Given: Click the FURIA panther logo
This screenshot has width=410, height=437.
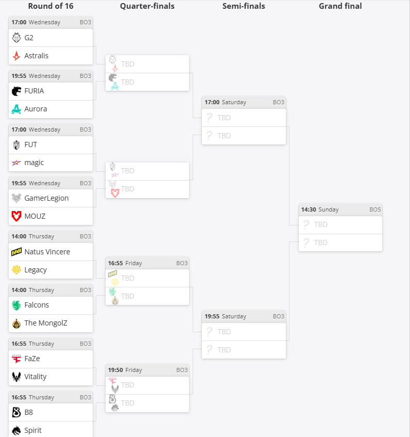Looking at the screenshot, I should click(16, 91).
